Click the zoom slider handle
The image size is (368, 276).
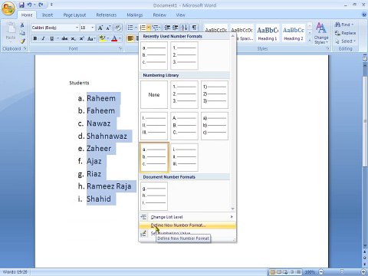tap(342, 271)
